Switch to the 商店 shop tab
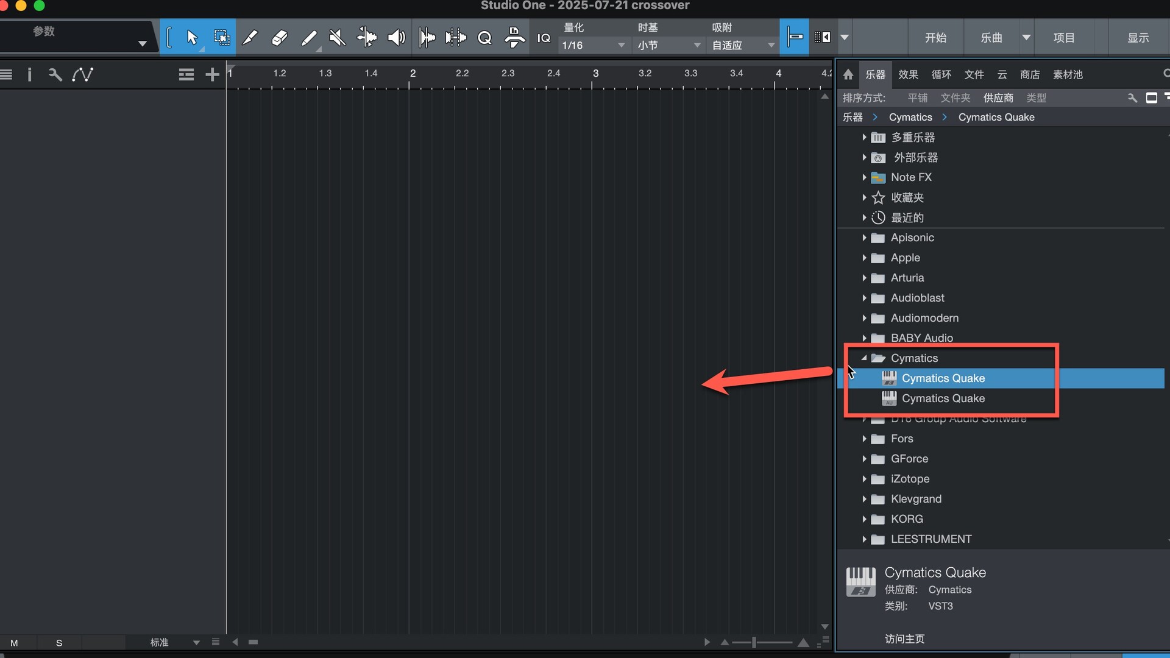Viewport: 1170px width, 658px height. [1030, 74]
